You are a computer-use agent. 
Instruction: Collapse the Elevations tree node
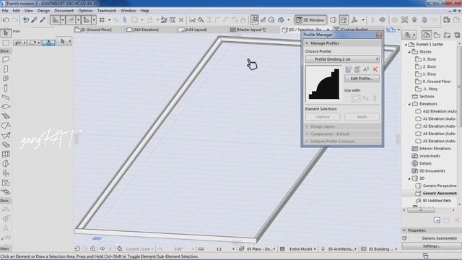coord(409,104)
